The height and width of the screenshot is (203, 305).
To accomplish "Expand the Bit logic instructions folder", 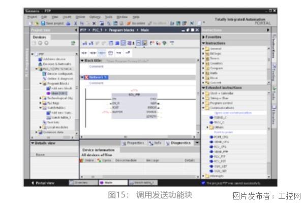I will 204,52.
